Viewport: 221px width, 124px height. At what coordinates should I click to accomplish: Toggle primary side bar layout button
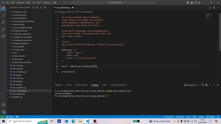tap(188, 2)
